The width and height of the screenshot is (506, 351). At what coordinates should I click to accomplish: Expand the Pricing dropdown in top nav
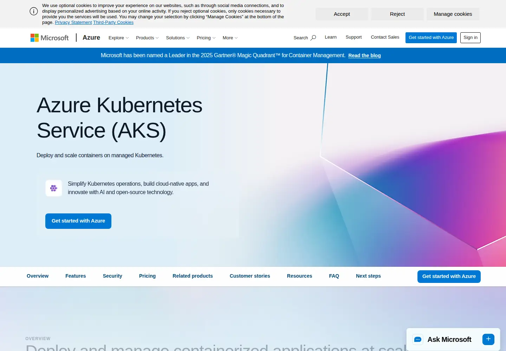206,38
